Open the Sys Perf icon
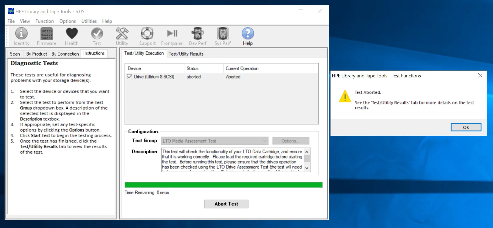This screenshot has width=493, height=228. (x=223, y=36)
